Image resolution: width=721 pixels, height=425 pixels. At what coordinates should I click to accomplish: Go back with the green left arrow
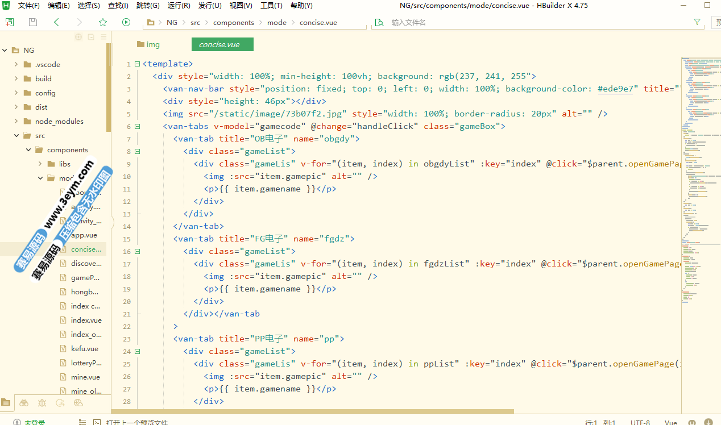pos(56,22)
